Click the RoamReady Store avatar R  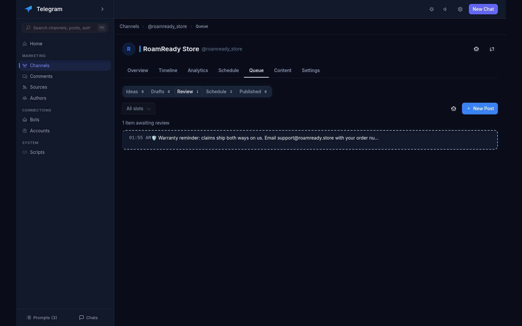129,49
